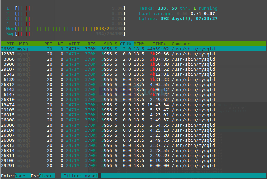
Task: Select process row with PID 3866
Action: tap(133, 59)
